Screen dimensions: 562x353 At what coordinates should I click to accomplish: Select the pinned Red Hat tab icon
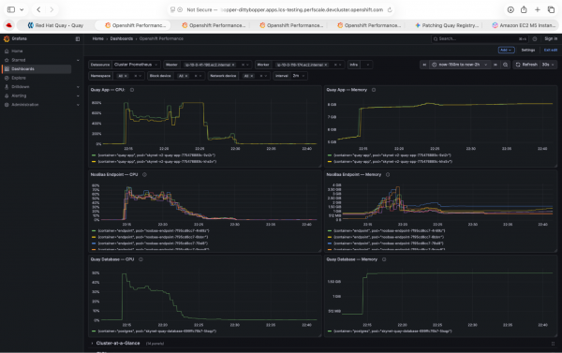(9, 25)
